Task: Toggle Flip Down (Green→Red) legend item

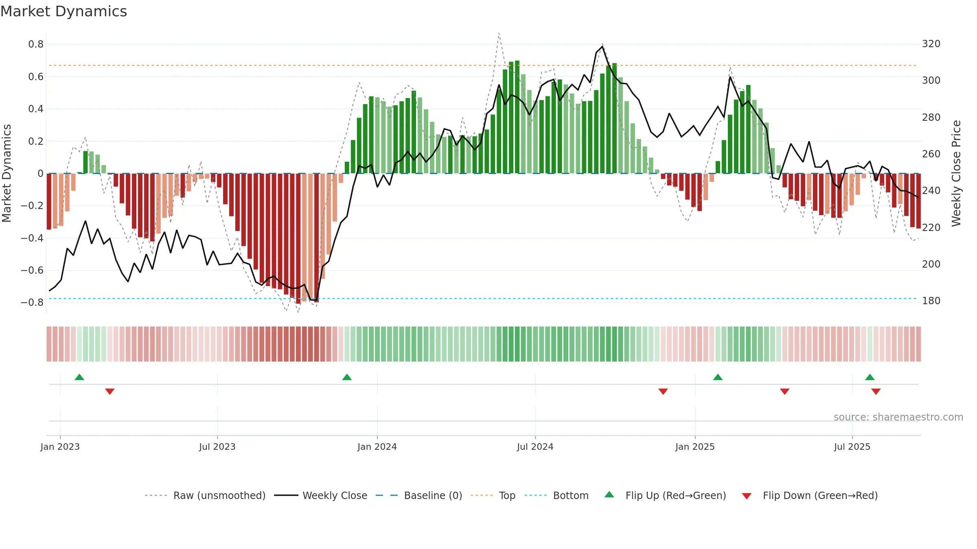Action: tap(810, 495)
